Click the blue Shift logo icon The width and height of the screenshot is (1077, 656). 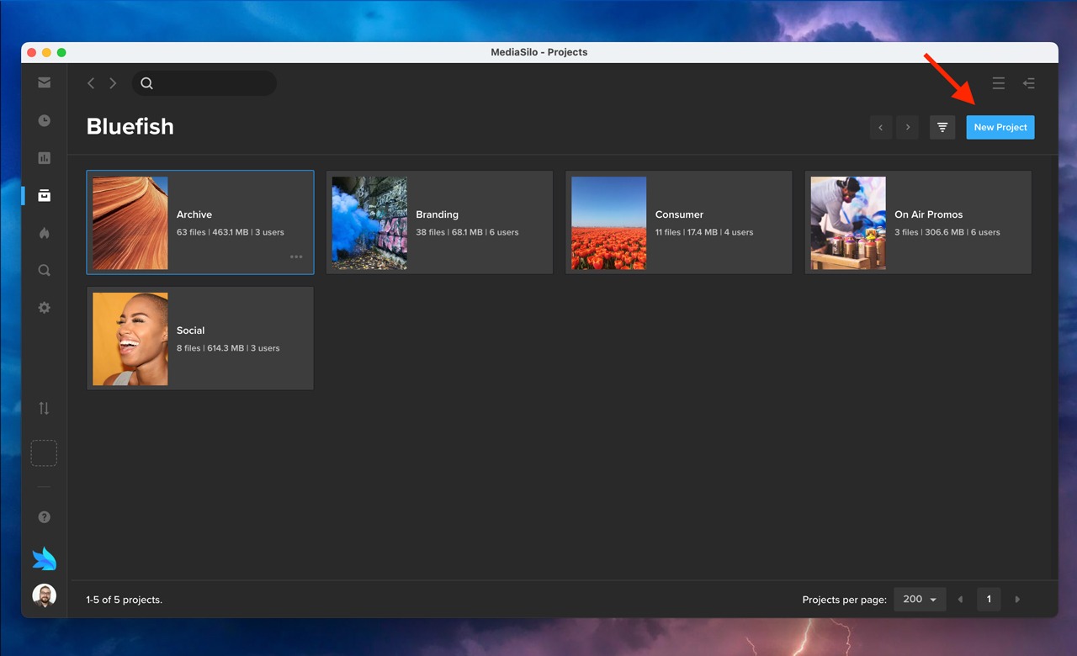(44, 558)
